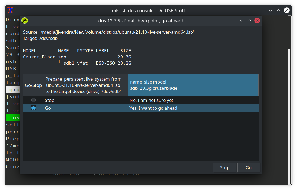The width and height of the screenshot is (297, 190).
Task: Select the 'No, I am not sure yet' row
Action: [151, 100]
